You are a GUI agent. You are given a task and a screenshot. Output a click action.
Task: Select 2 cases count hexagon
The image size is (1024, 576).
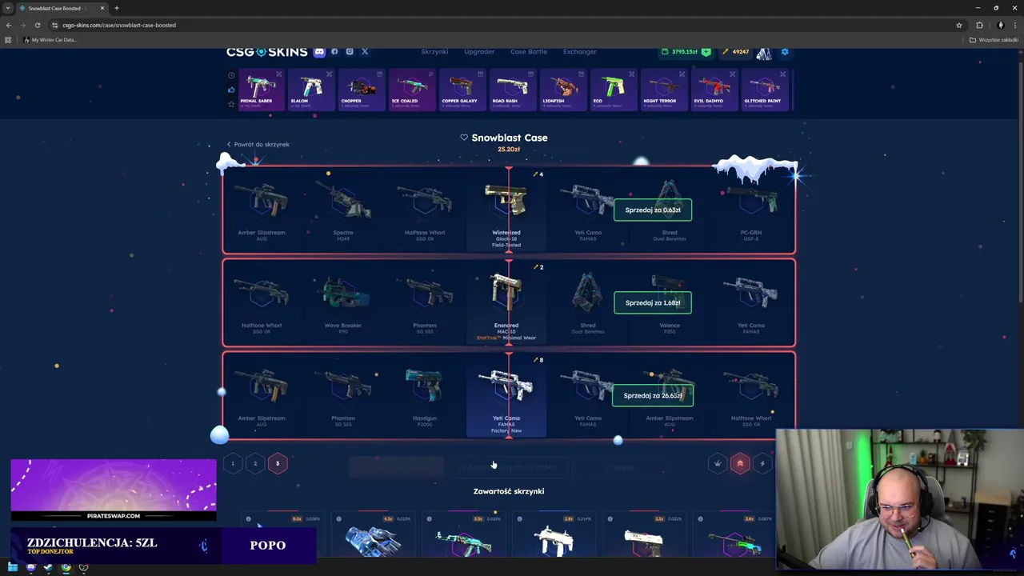pos(255,463)
